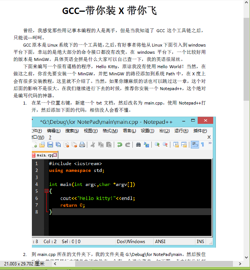The height and width of the screenshot is (270, 250).
Task: Click the INS indicator in status bar
Action: [200, 242]
